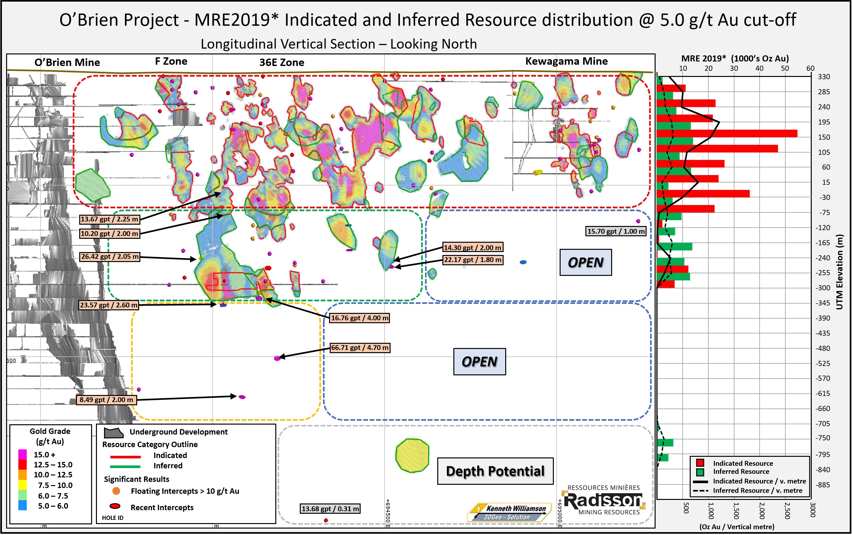Click the solid Indicated Resource / v. metre line
Screen dimensions: 852x535
701,482
